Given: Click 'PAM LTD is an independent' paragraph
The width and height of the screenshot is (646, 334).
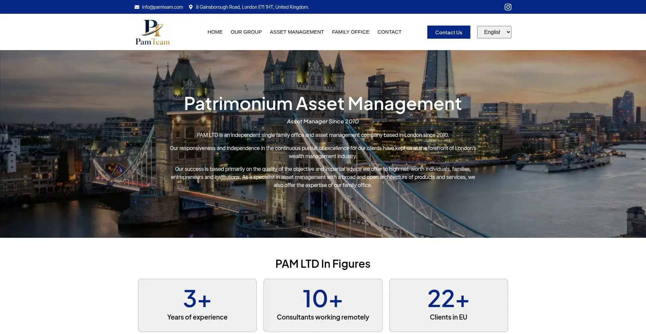Looking at the screenshot, I should click(x=323, y=135).
